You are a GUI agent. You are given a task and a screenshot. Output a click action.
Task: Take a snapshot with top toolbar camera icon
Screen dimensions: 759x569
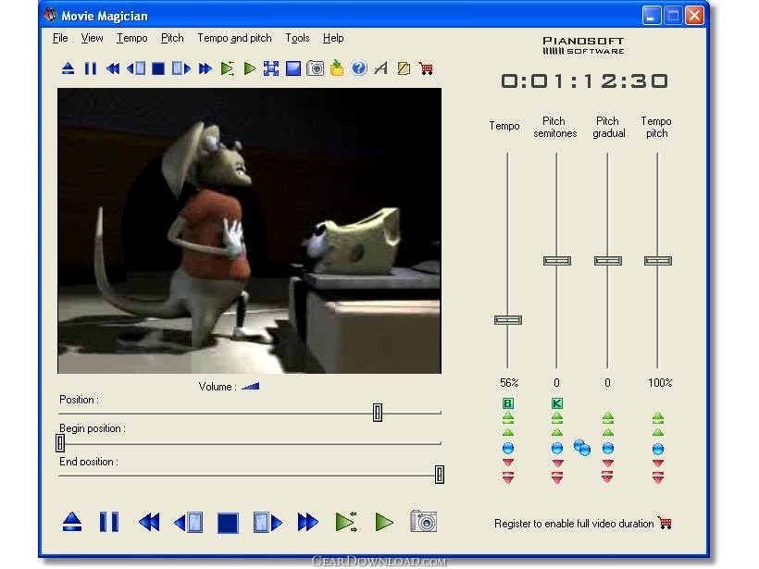[x=315, y=68]
